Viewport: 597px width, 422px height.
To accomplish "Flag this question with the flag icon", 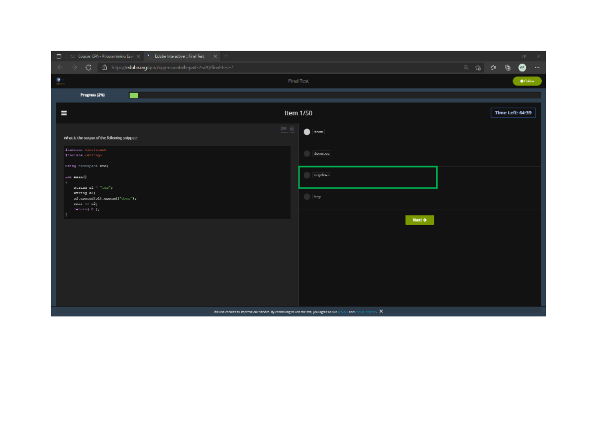I will point(284,129).
